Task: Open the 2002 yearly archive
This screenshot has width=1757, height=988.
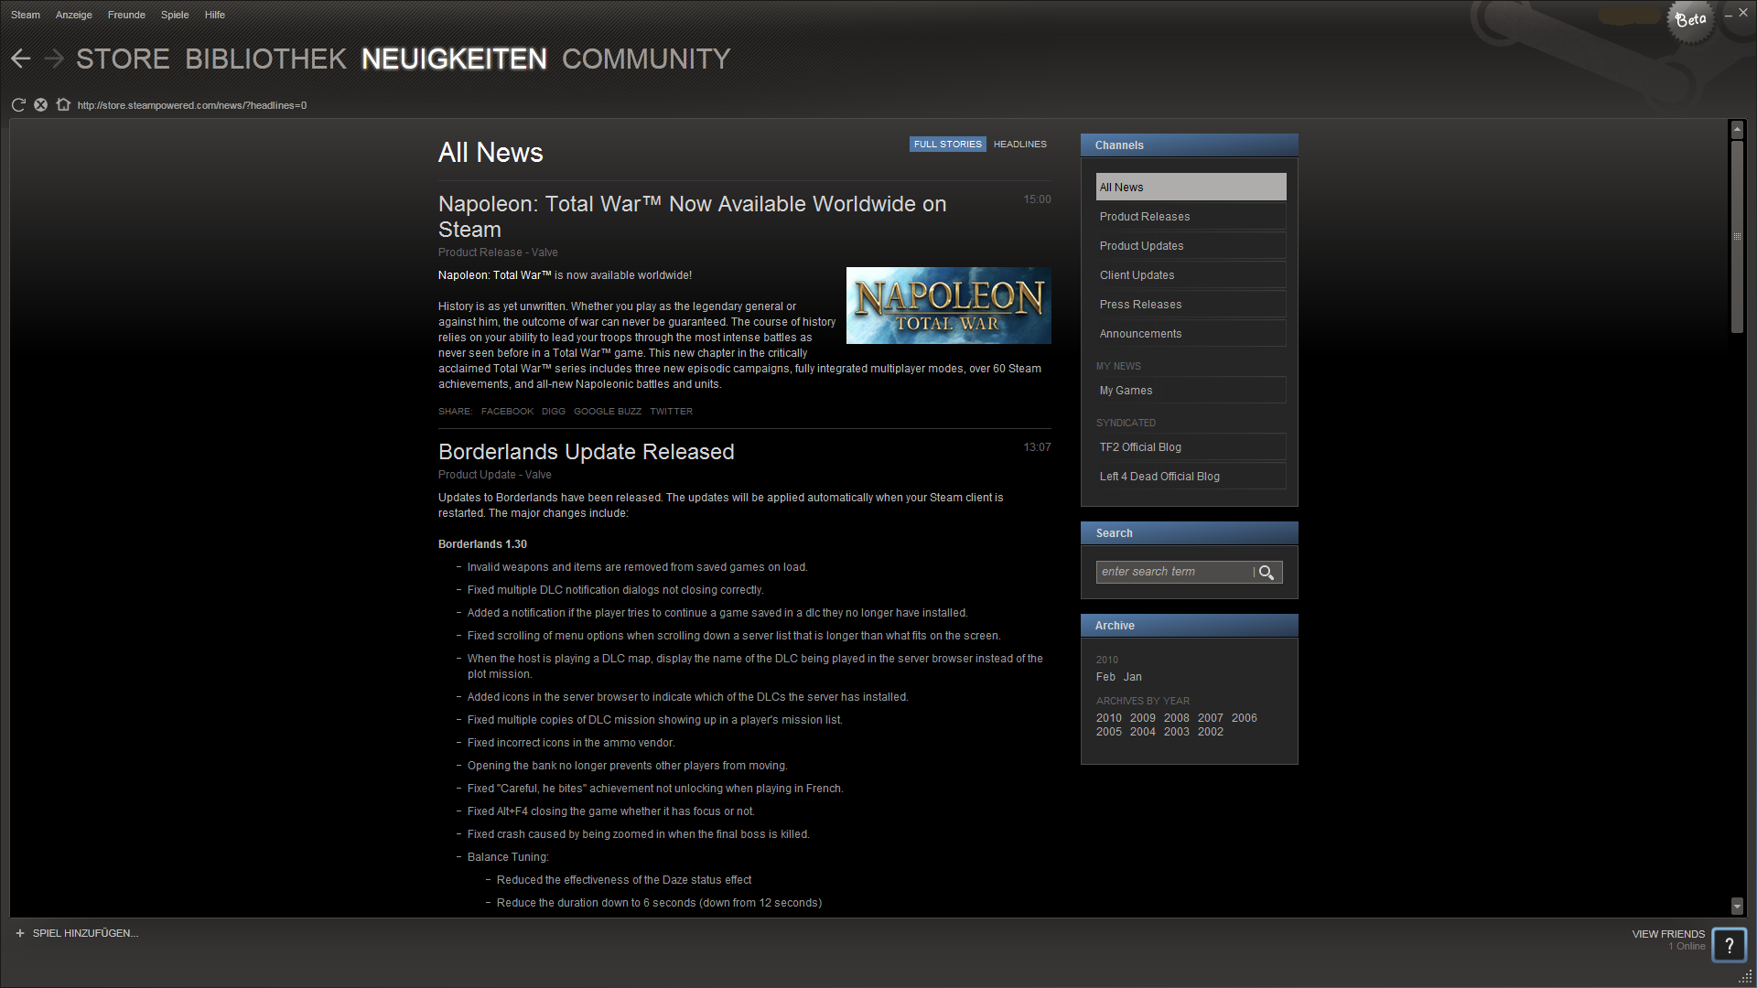Action: [x=1211, y=732]
